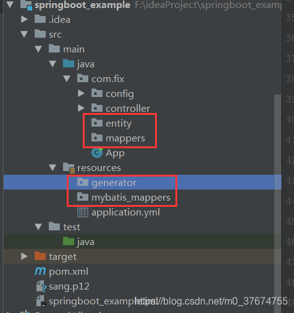
Task: Click the controller package icon
Action: tap(97, 108)
